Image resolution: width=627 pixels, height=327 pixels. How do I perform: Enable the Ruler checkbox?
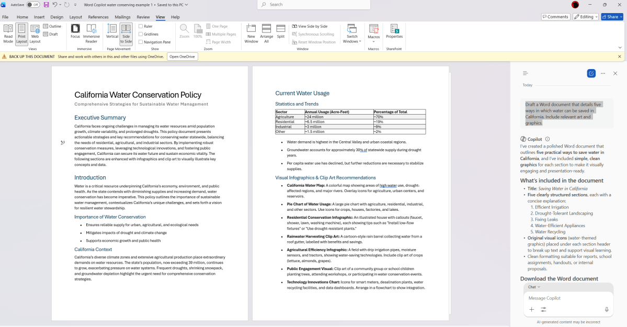click(141, 26)
